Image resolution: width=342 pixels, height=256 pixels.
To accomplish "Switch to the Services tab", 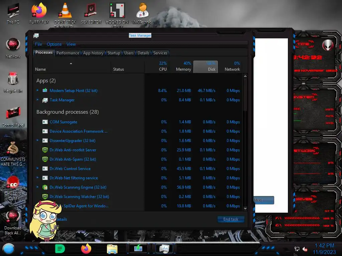I will pos(160,53).
